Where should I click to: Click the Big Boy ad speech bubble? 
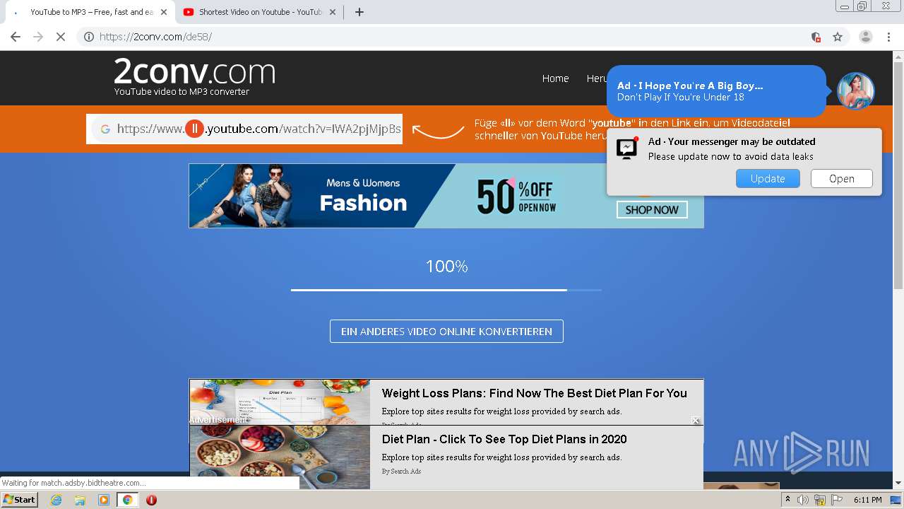[x=716, y=91]
